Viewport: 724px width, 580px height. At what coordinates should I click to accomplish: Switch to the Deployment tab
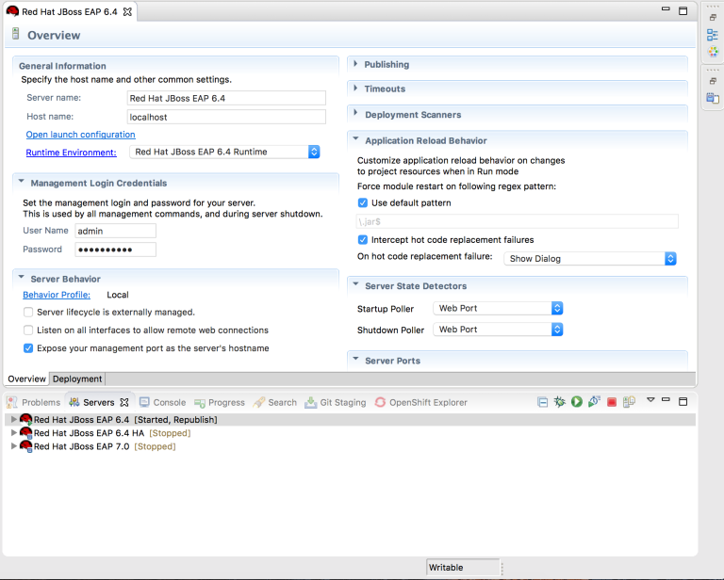pyautogui.click(x=77, y=379)
